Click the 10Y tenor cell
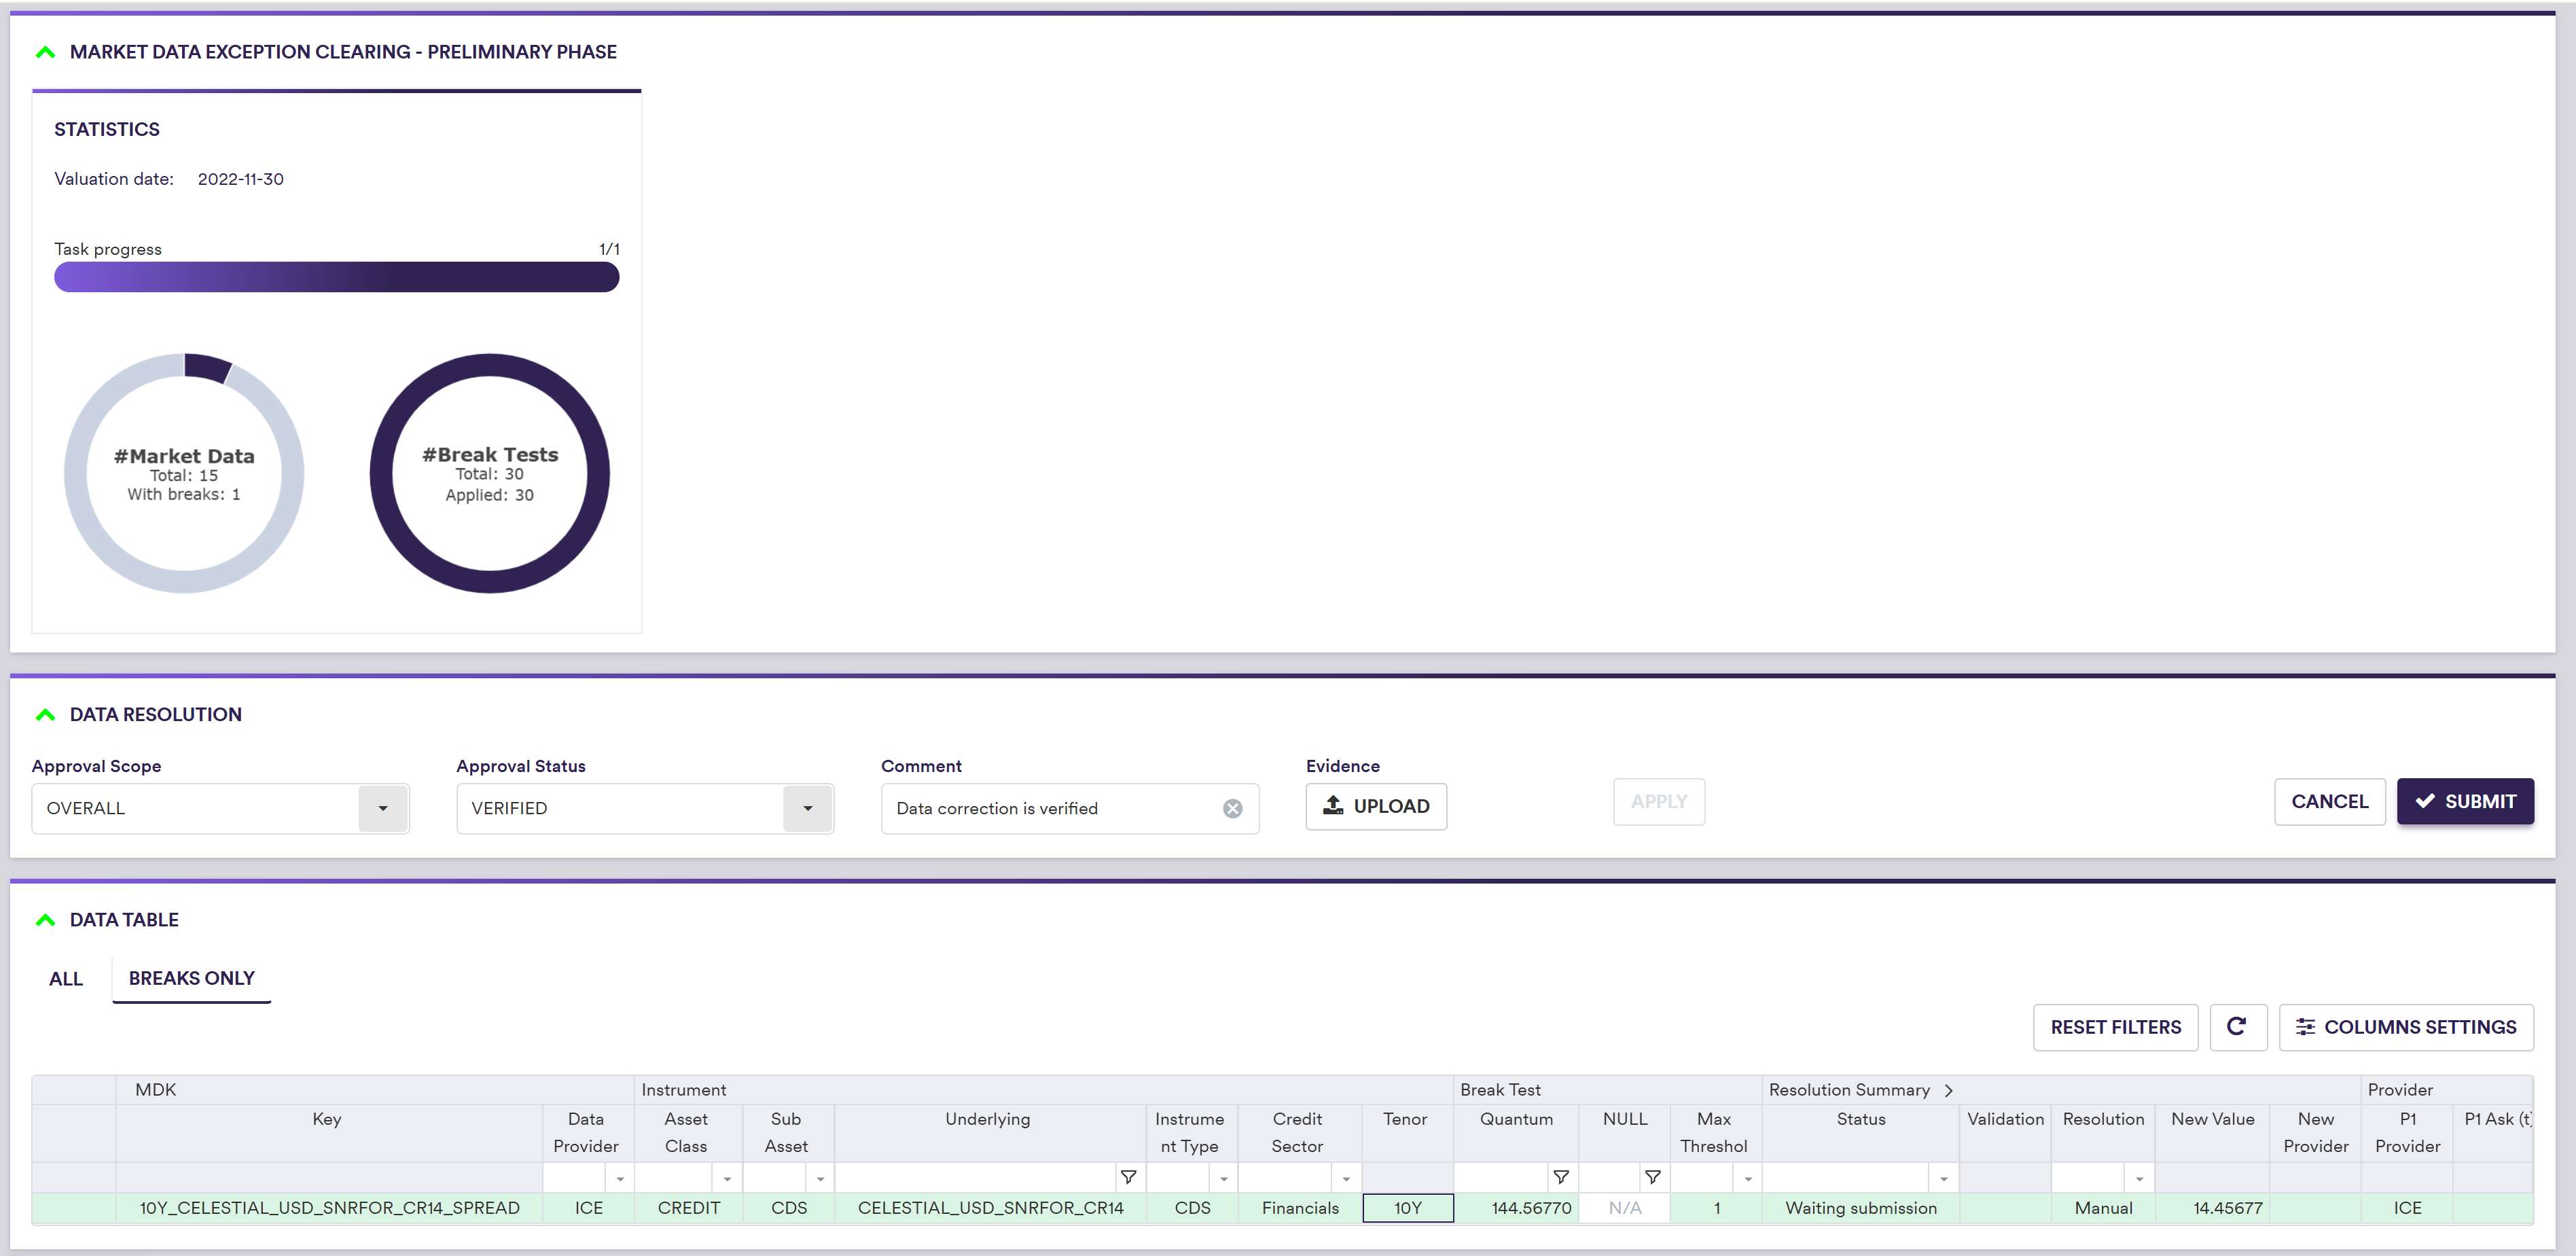2576x1256 pixels. pos(1407,1207)
